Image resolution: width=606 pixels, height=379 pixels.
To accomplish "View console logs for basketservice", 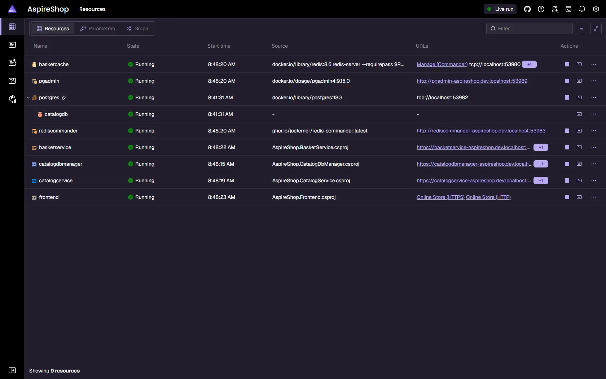I will pyautogui.click(x=579, y=147).
